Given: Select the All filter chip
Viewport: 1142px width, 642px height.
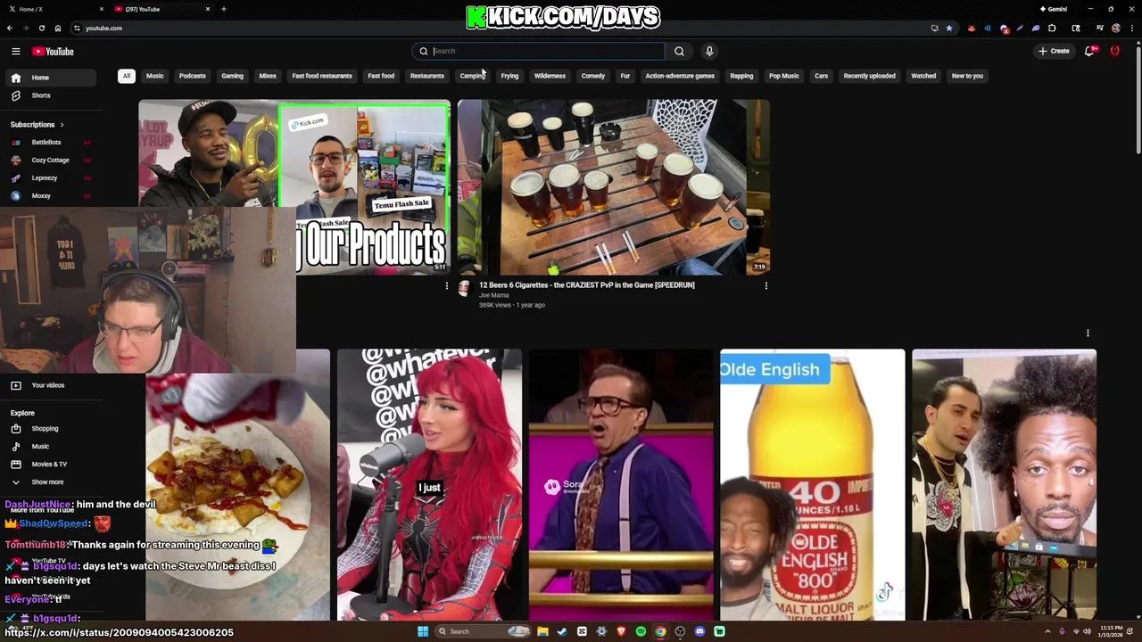Looking at the screenshot, I should (127, 76).
